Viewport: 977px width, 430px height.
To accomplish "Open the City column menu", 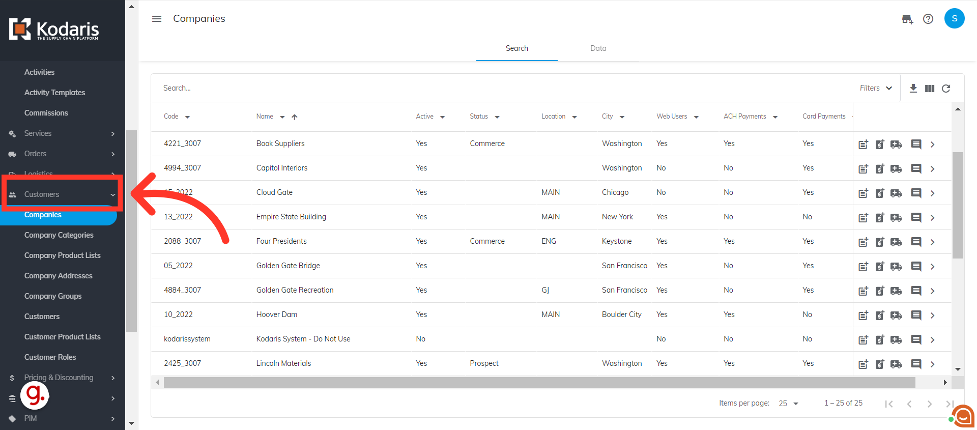I will 622,117.
